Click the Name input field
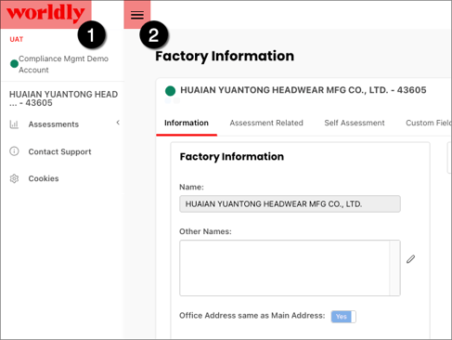This screenshot has height=340, width=452. (x=290, y=203)
